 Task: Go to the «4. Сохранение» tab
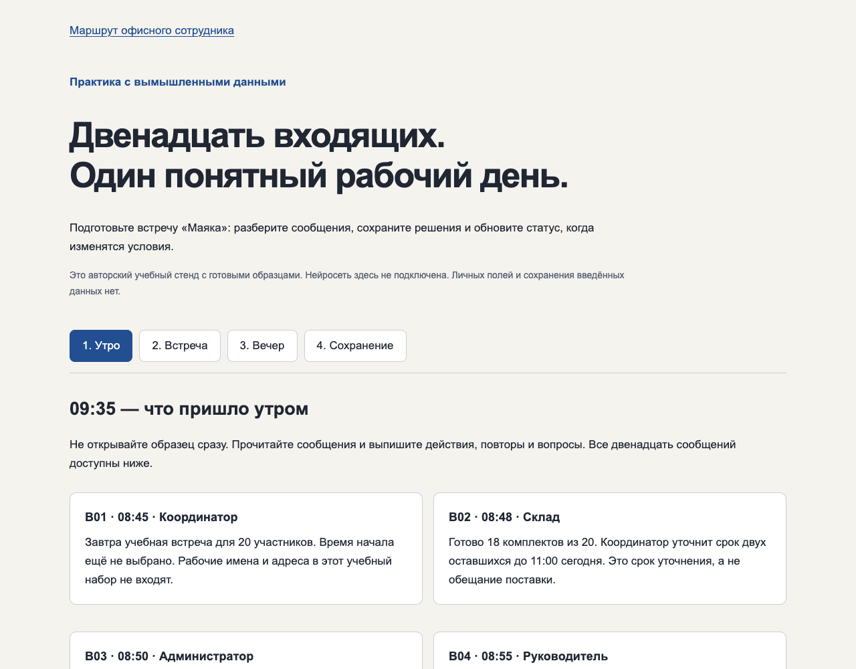tap(355, 346)
